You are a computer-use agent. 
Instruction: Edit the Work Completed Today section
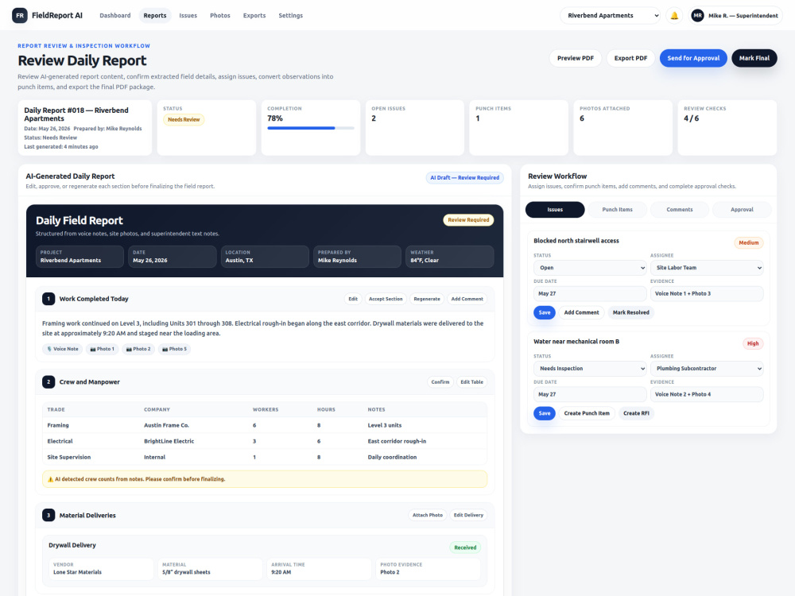pyautogui.click(x=353, y=299)
